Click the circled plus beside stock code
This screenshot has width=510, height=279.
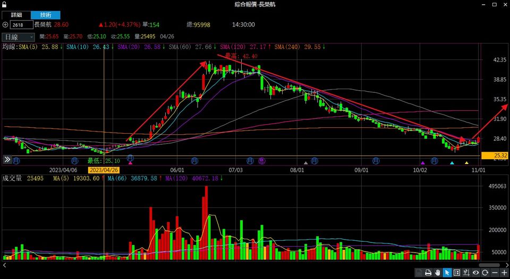[5, 25]
